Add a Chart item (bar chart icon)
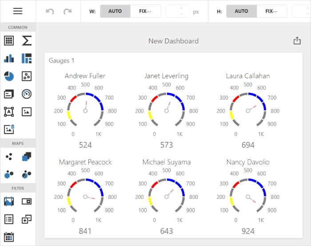 9,58
